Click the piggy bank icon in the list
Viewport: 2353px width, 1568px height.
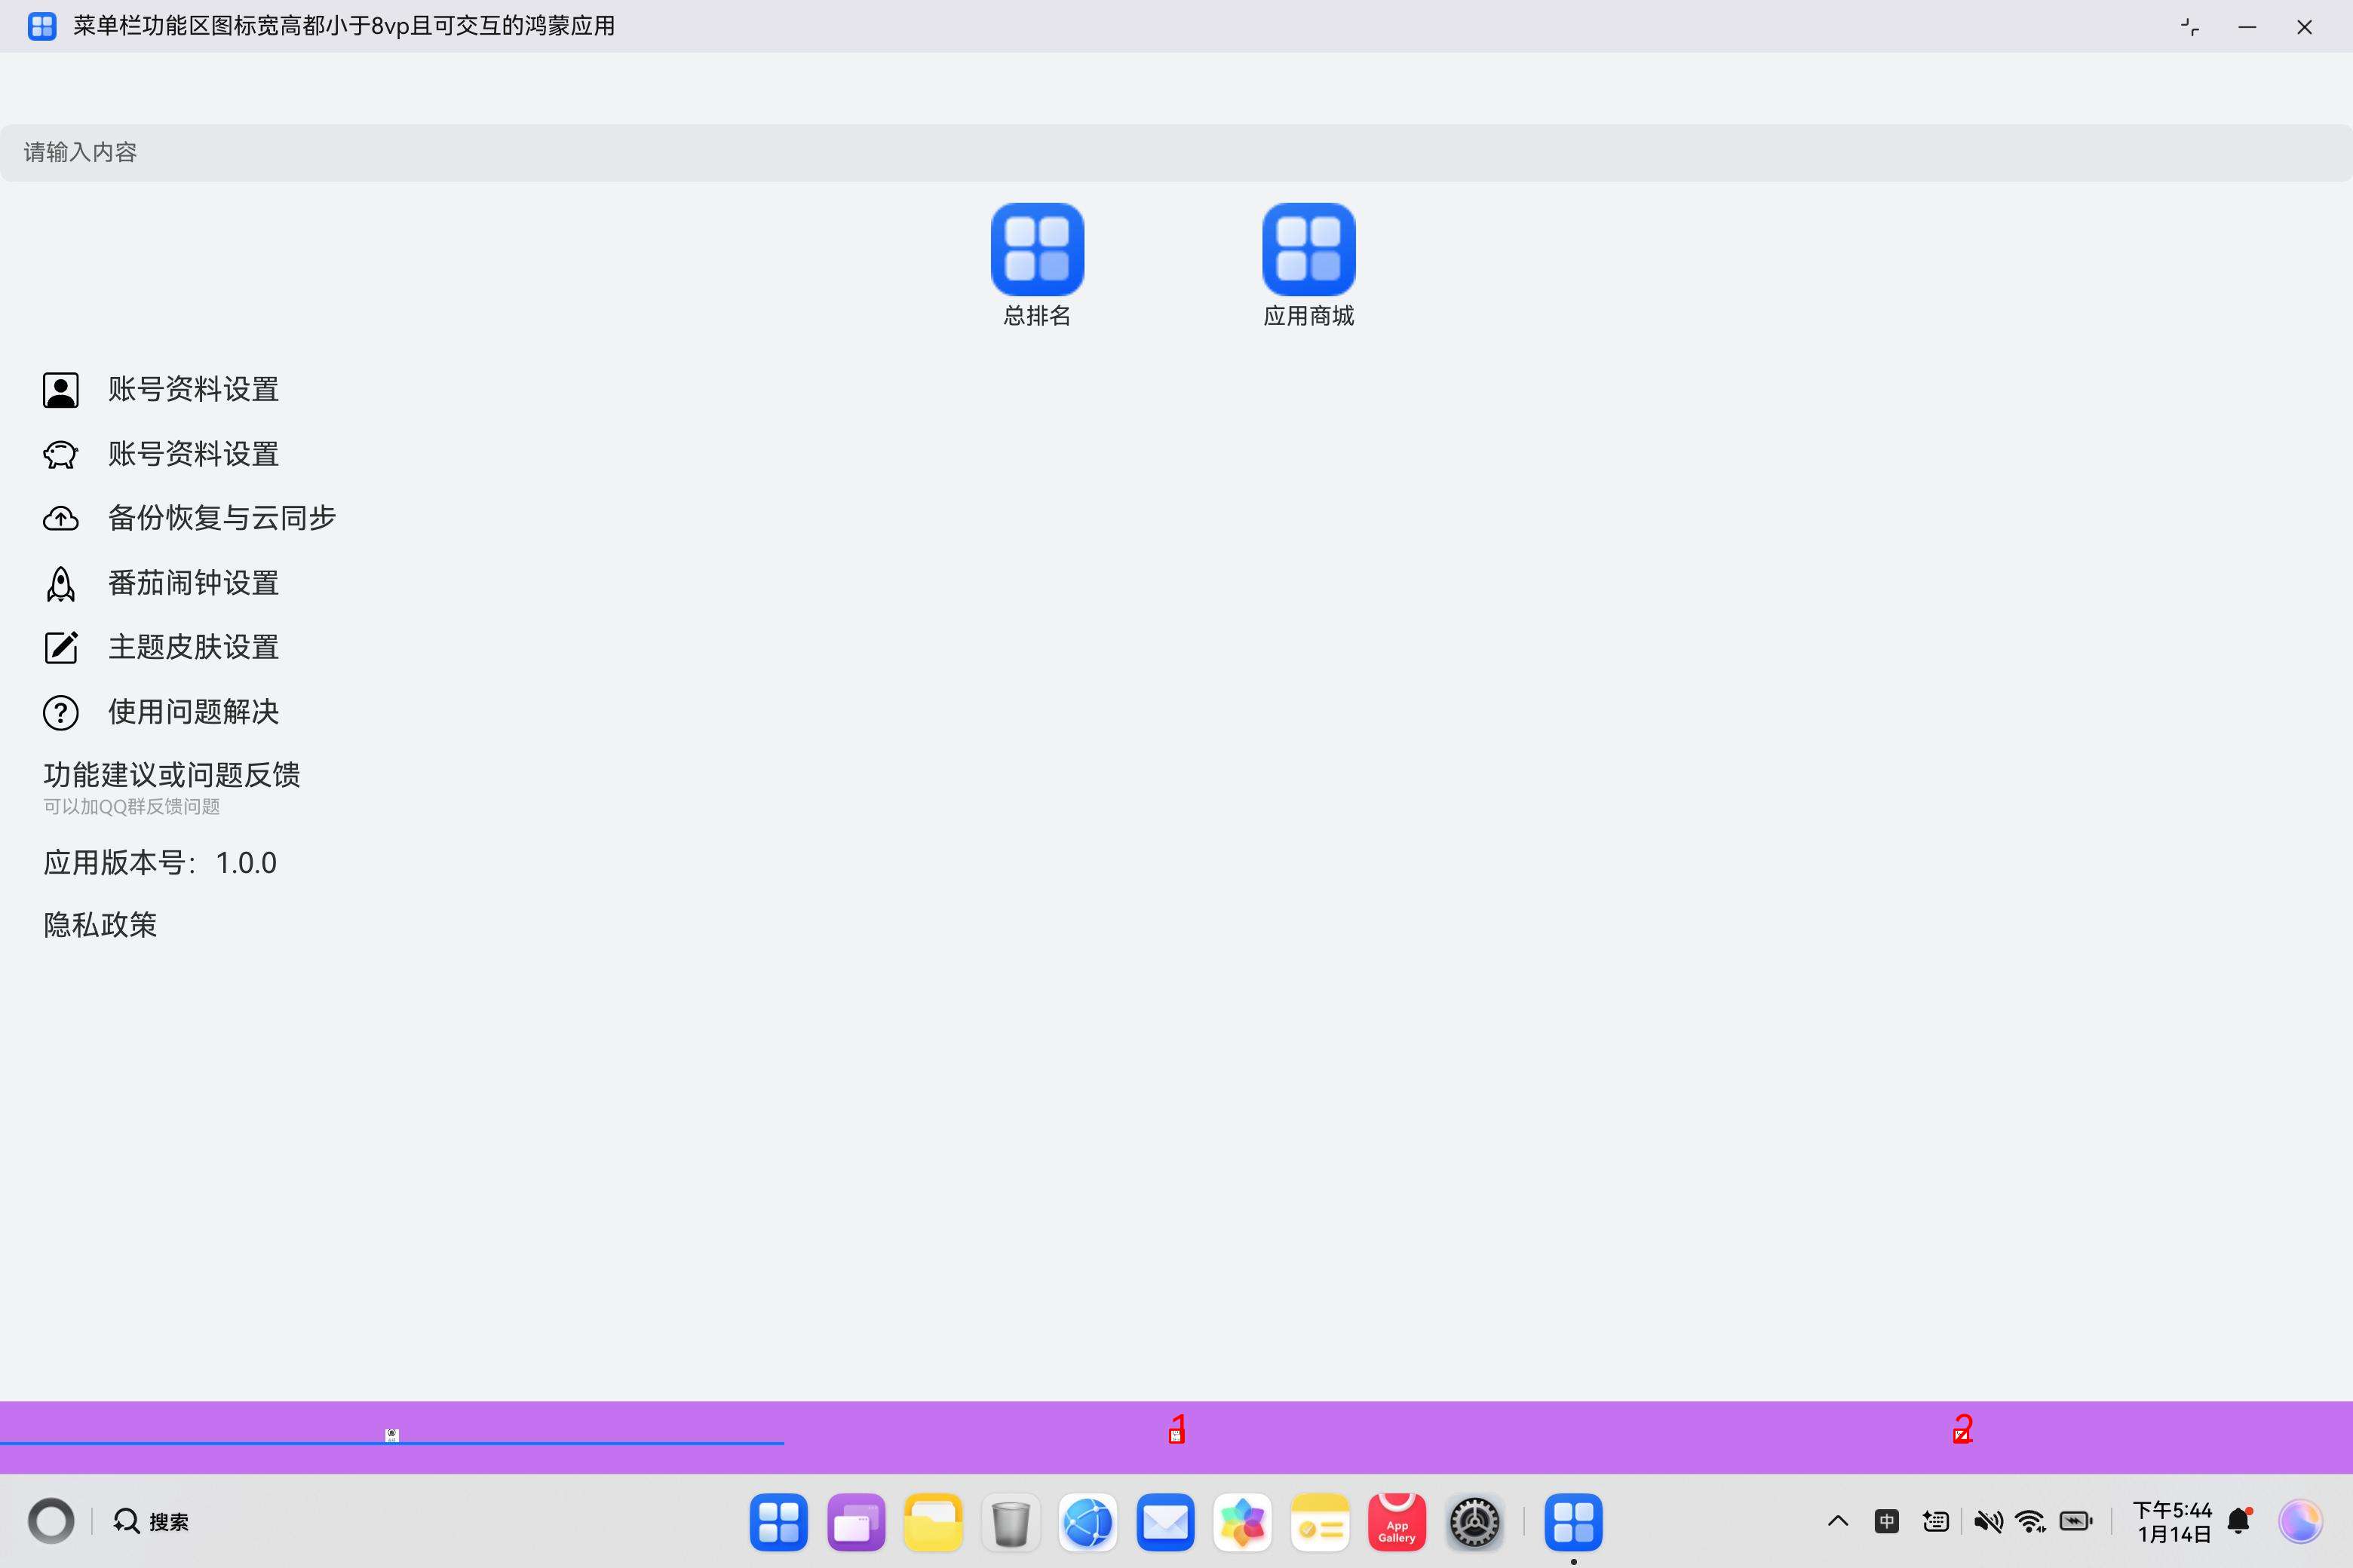pyautogui.click(x=60, y=455)
